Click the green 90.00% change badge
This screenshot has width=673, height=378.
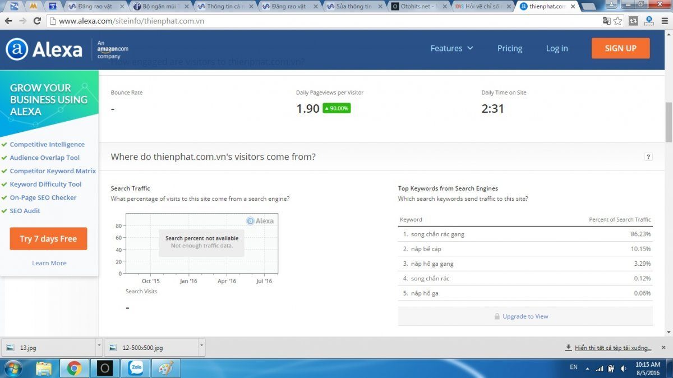pos(336,109)
